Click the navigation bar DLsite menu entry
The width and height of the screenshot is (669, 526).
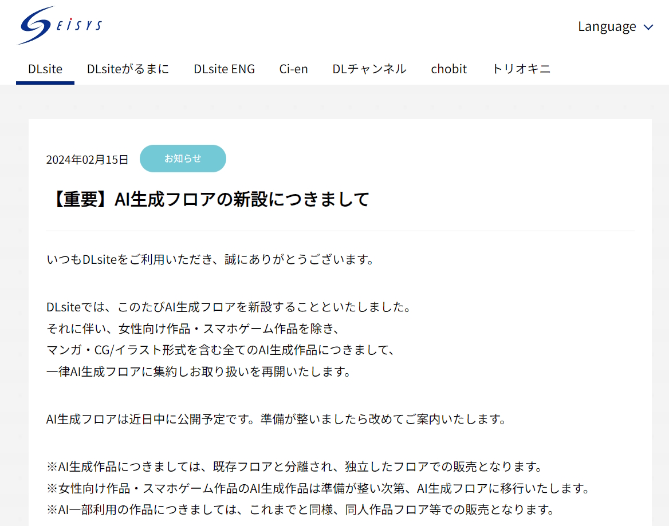tap(45, 69)
